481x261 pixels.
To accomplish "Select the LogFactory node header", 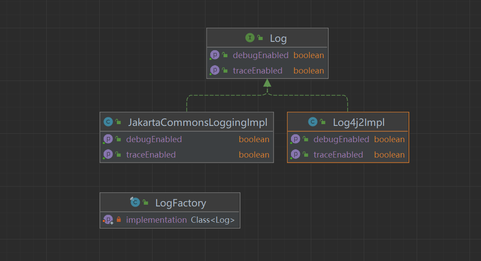I will (180, 203).
